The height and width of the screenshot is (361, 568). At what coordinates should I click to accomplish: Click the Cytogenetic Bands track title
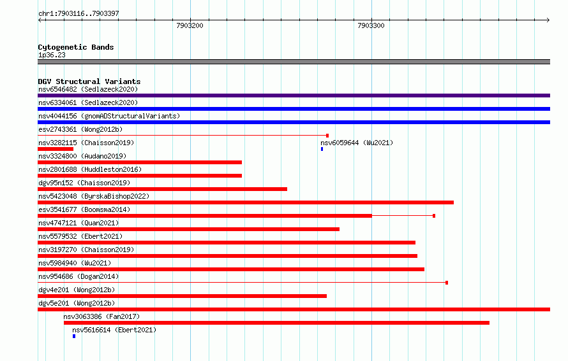76,47
